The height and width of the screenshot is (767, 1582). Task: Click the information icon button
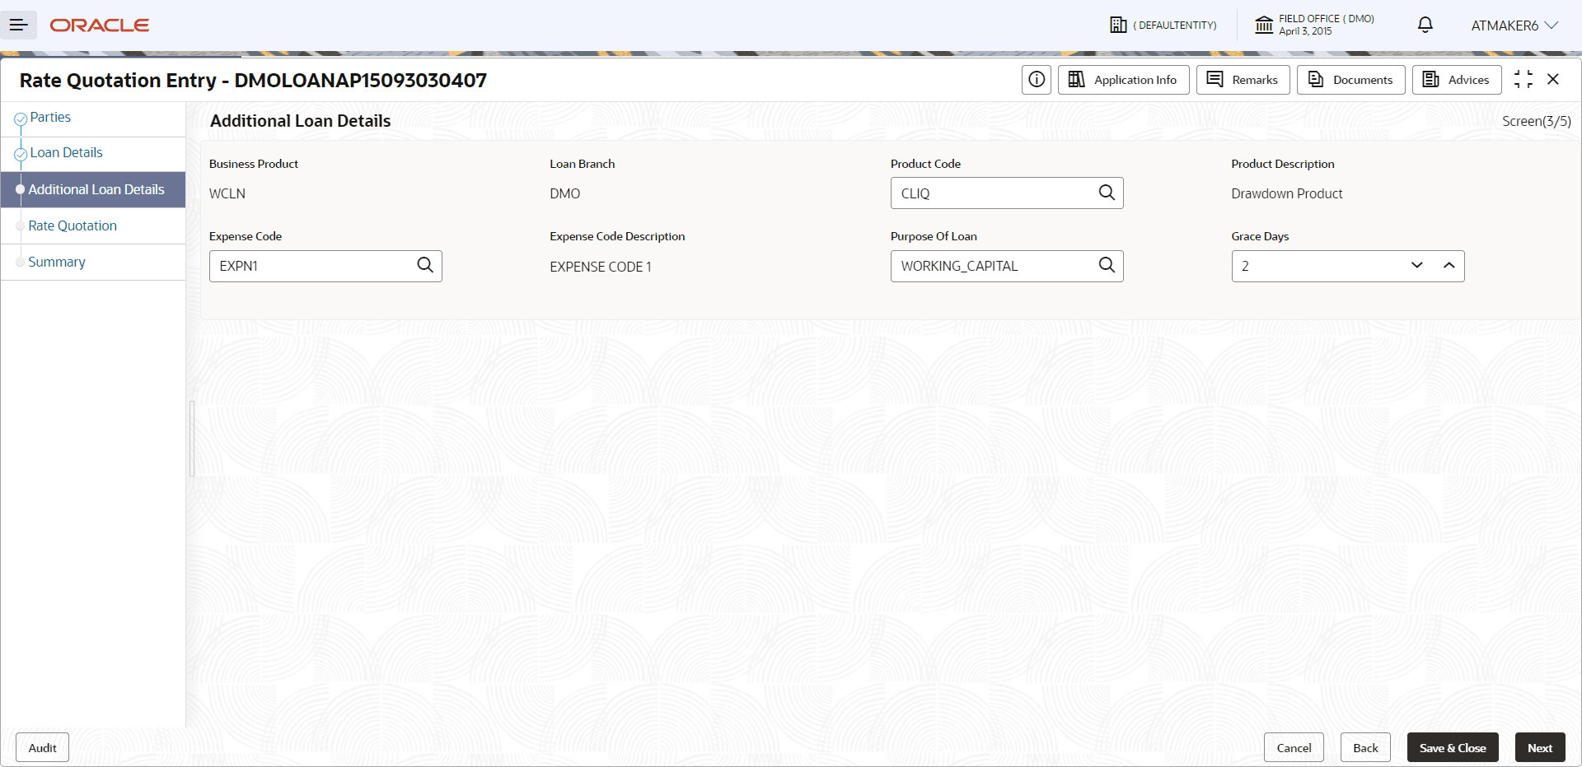tap(1037, 80)
